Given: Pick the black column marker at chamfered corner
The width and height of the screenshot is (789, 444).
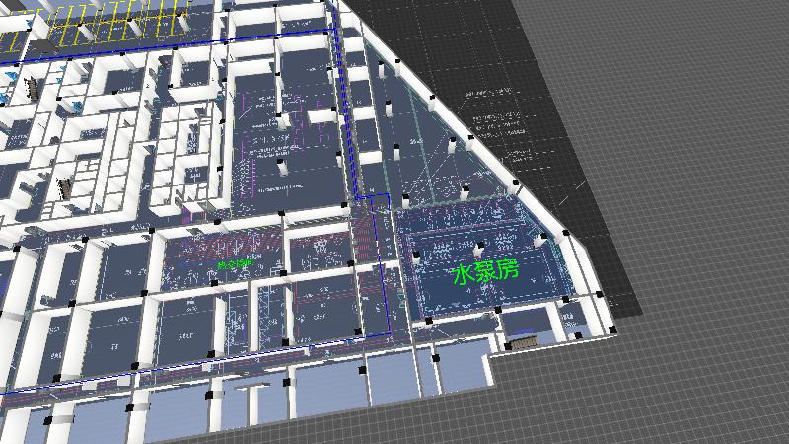Looking at the screenshot, I should [x=565, y=234].
